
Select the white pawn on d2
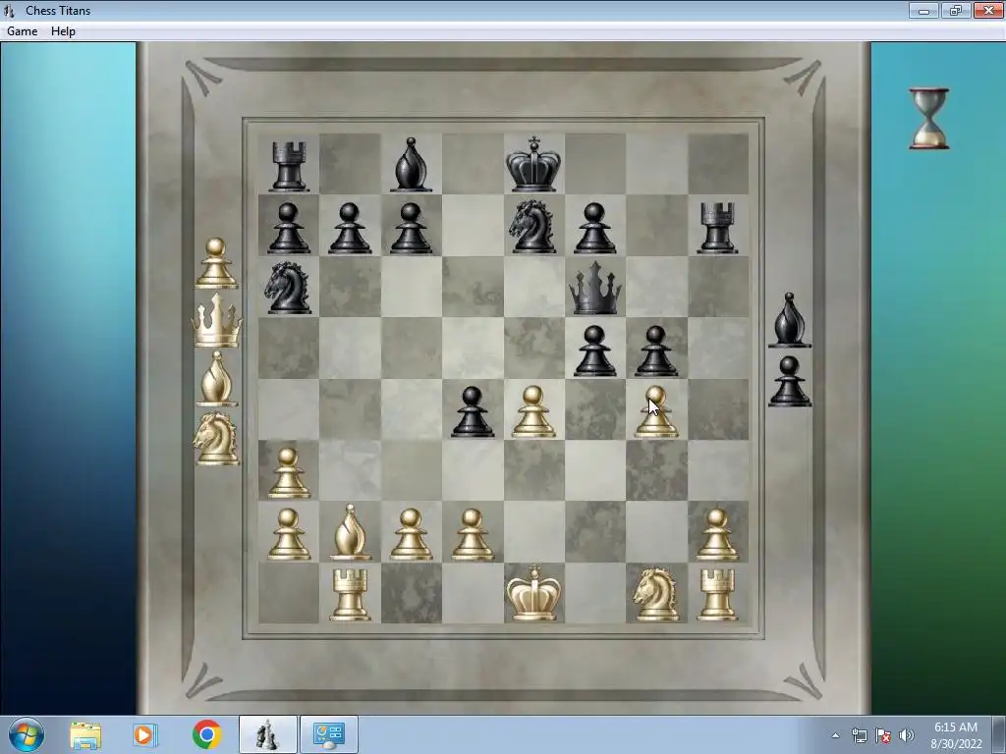[473, 534]
